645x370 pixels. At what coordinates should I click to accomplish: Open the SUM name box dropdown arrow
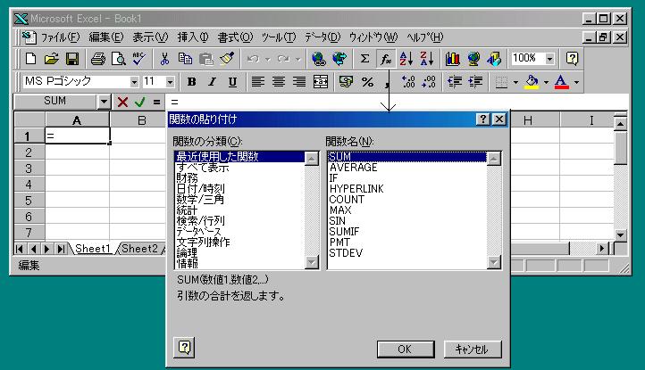point(104,102)
